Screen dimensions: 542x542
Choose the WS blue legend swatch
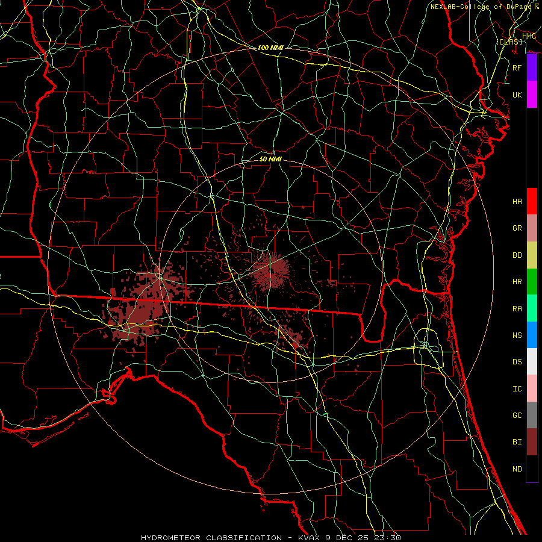(532, 335)
